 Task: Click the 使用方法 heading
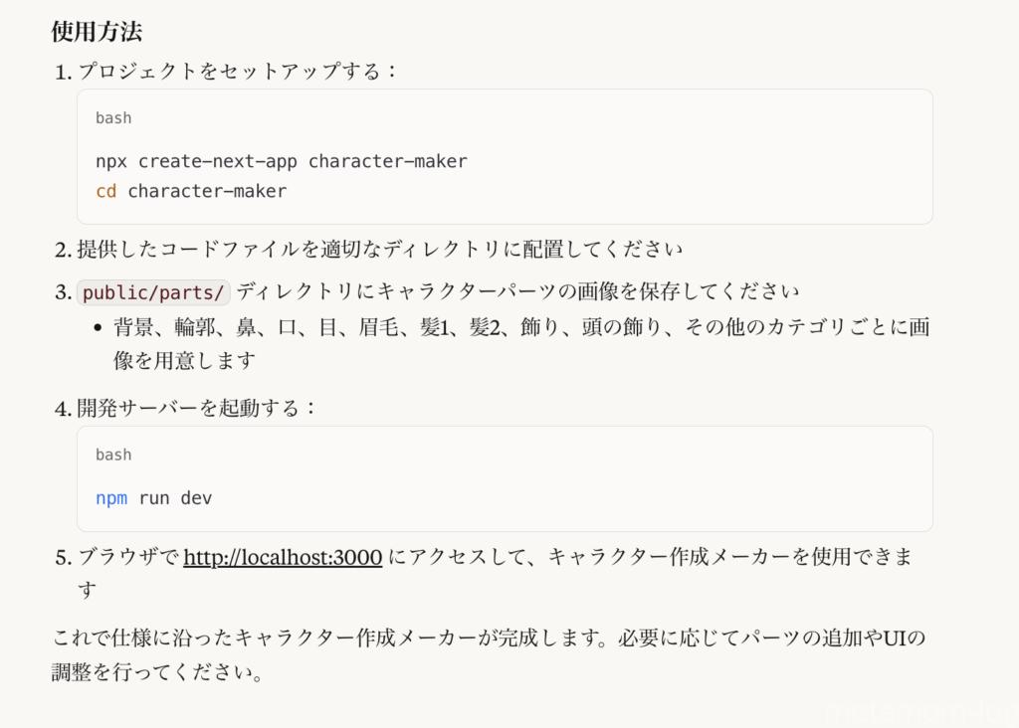pos(97,31)
